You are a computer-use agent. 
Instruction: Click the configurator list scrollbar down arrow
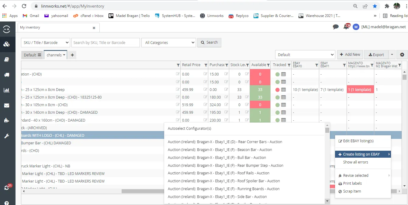tap(327, 201)
